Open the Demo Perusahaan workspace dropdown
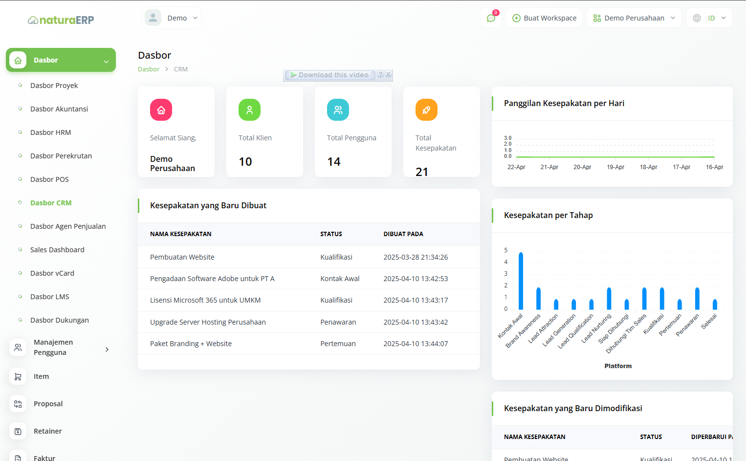 coord(634,18)
